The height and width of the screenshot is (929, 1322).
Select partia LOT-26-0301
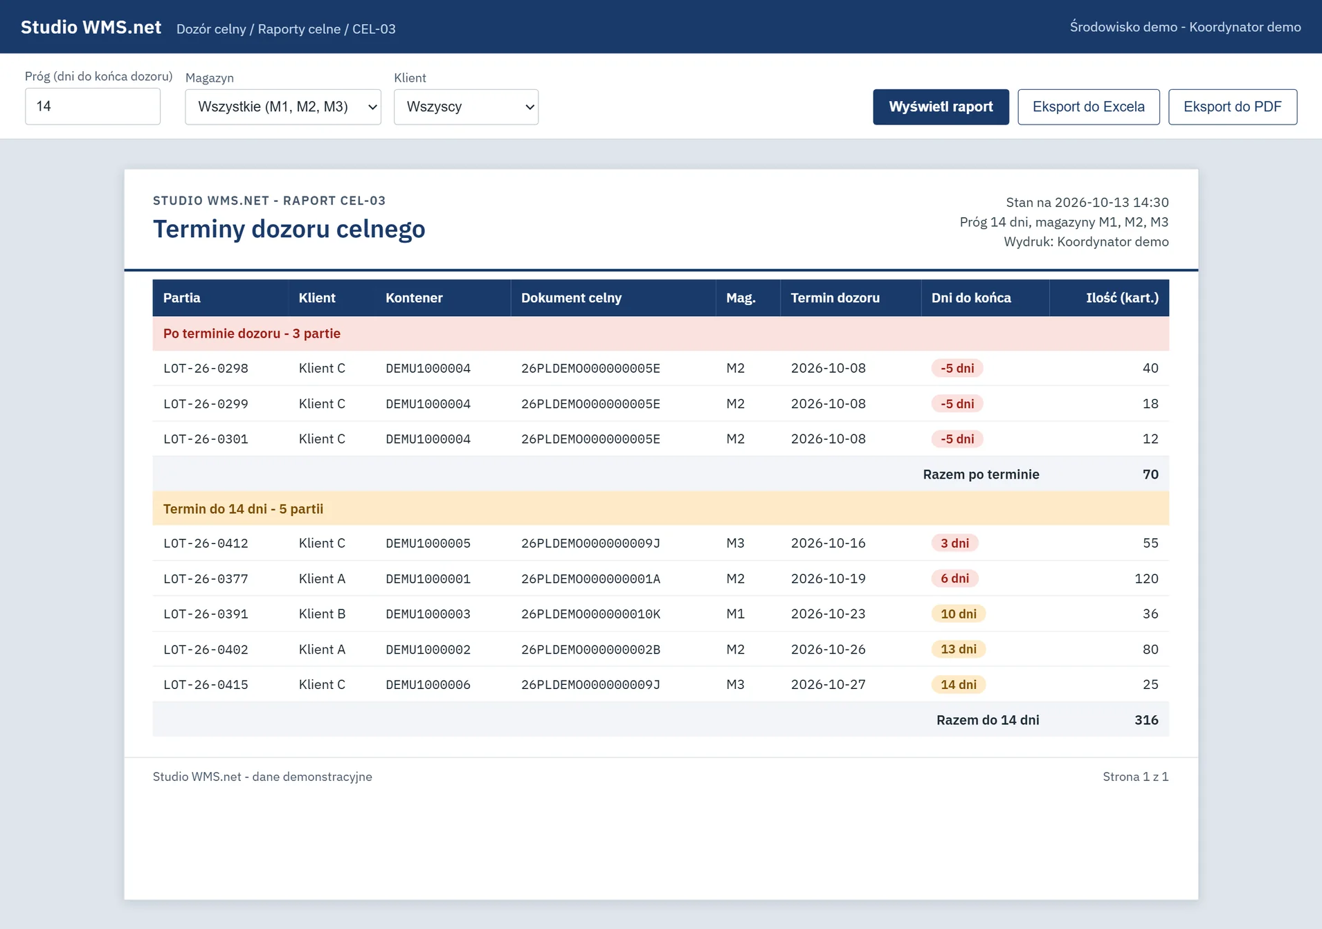[x=206, y=439]
